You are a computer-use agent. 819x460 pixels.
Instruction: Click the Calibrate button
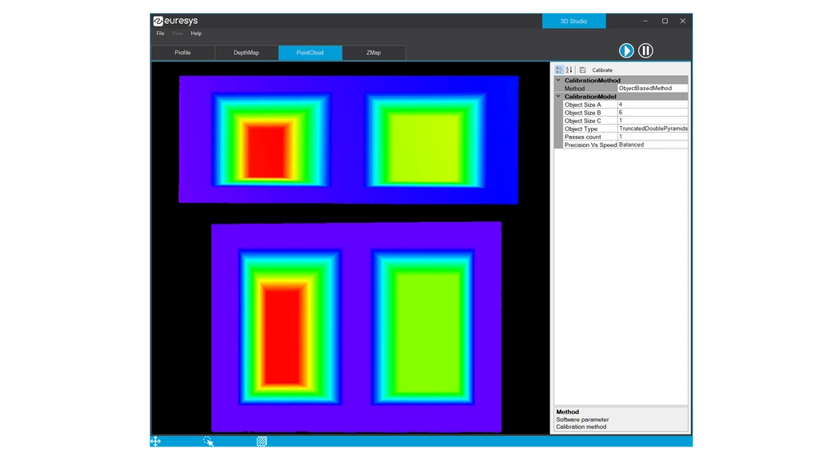602,70
